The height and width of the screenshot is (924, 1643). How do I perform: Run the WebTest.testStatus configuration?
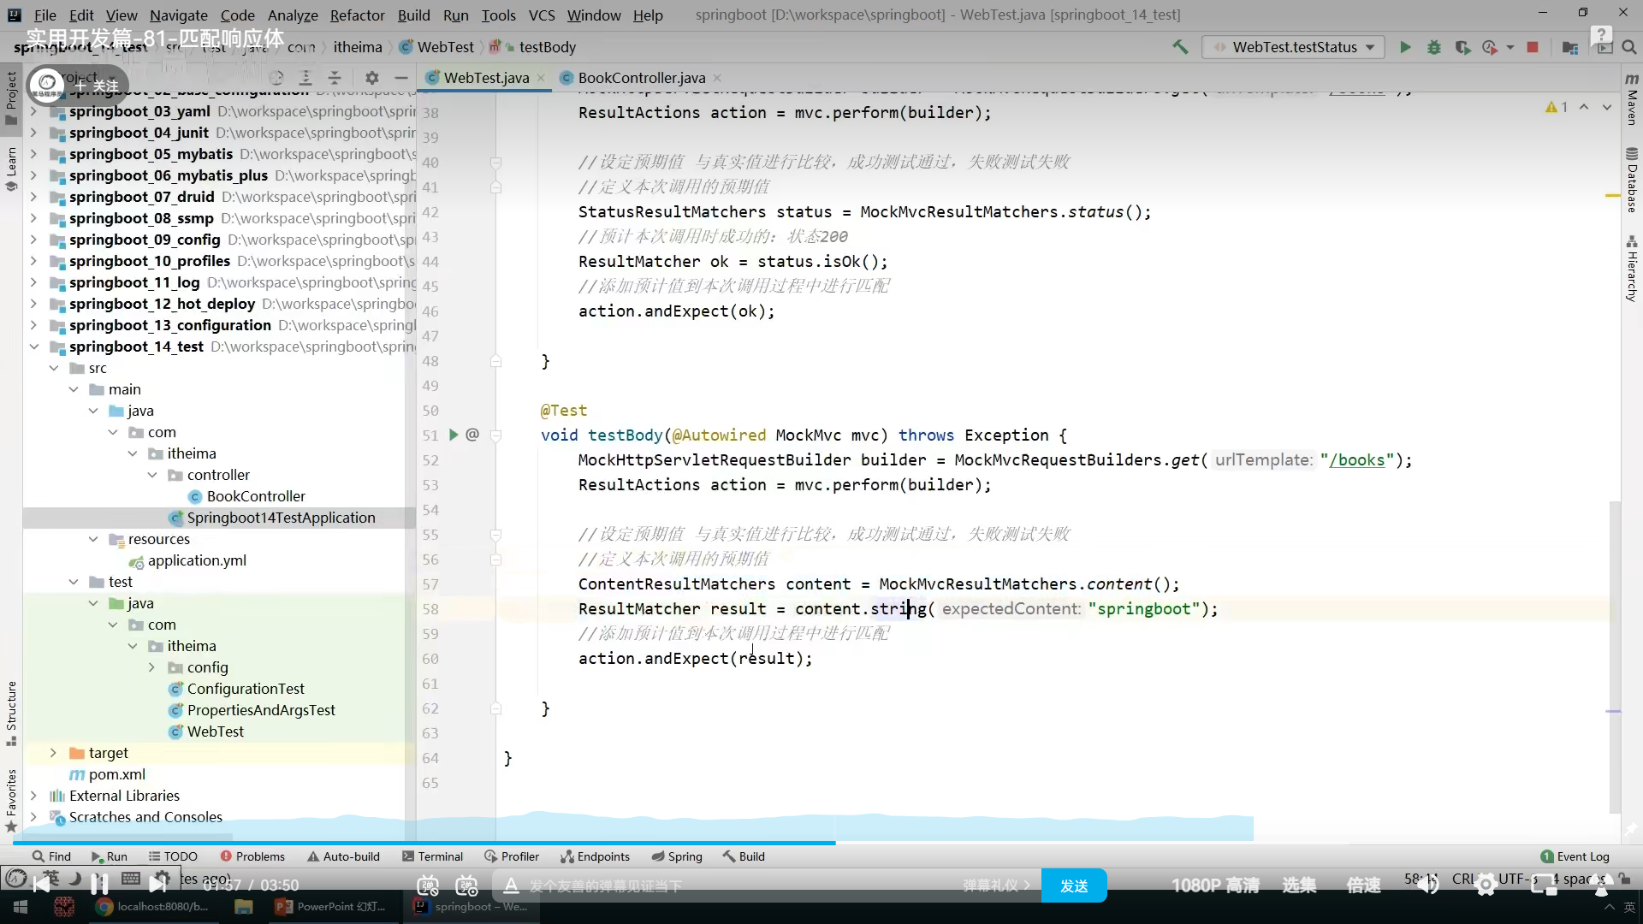1405,47
